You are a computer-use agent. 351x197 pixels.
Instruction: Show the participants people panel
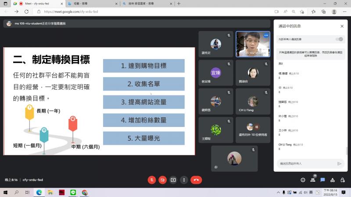click(313, 180)
